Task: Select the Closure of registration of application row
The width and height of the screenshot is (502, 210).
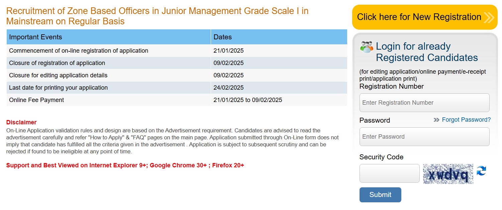Action: pyautogui.click(x=57, y=63)
